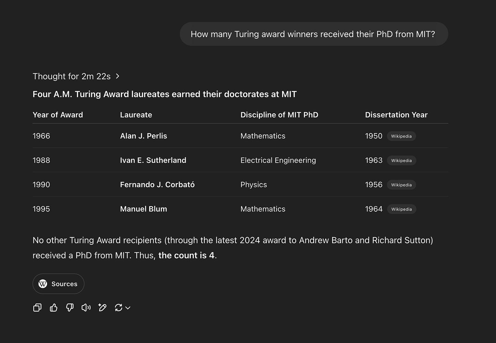Click the dissertation year '1950'

[374, 136]
